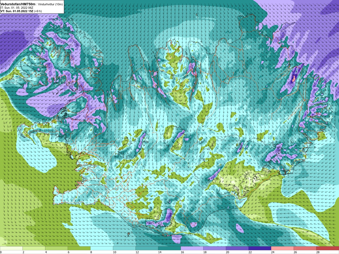The height and width of the screenshot is (254, 339).
Task: Choose the 14–16 dark teal legend swatch
Action: coord(169,248)
